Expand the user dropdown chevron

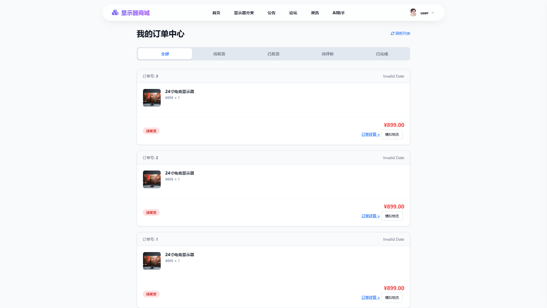coord(433,13)
